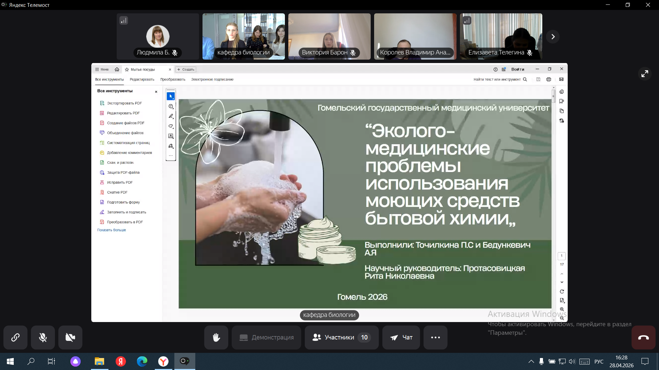Screen dimensions: 659x370
Task: Switch input language РУС indicator
Action: (599, 361)
